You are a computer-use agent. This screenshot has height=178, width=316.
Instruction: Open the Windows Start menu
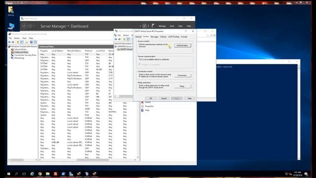coord(9,174)
